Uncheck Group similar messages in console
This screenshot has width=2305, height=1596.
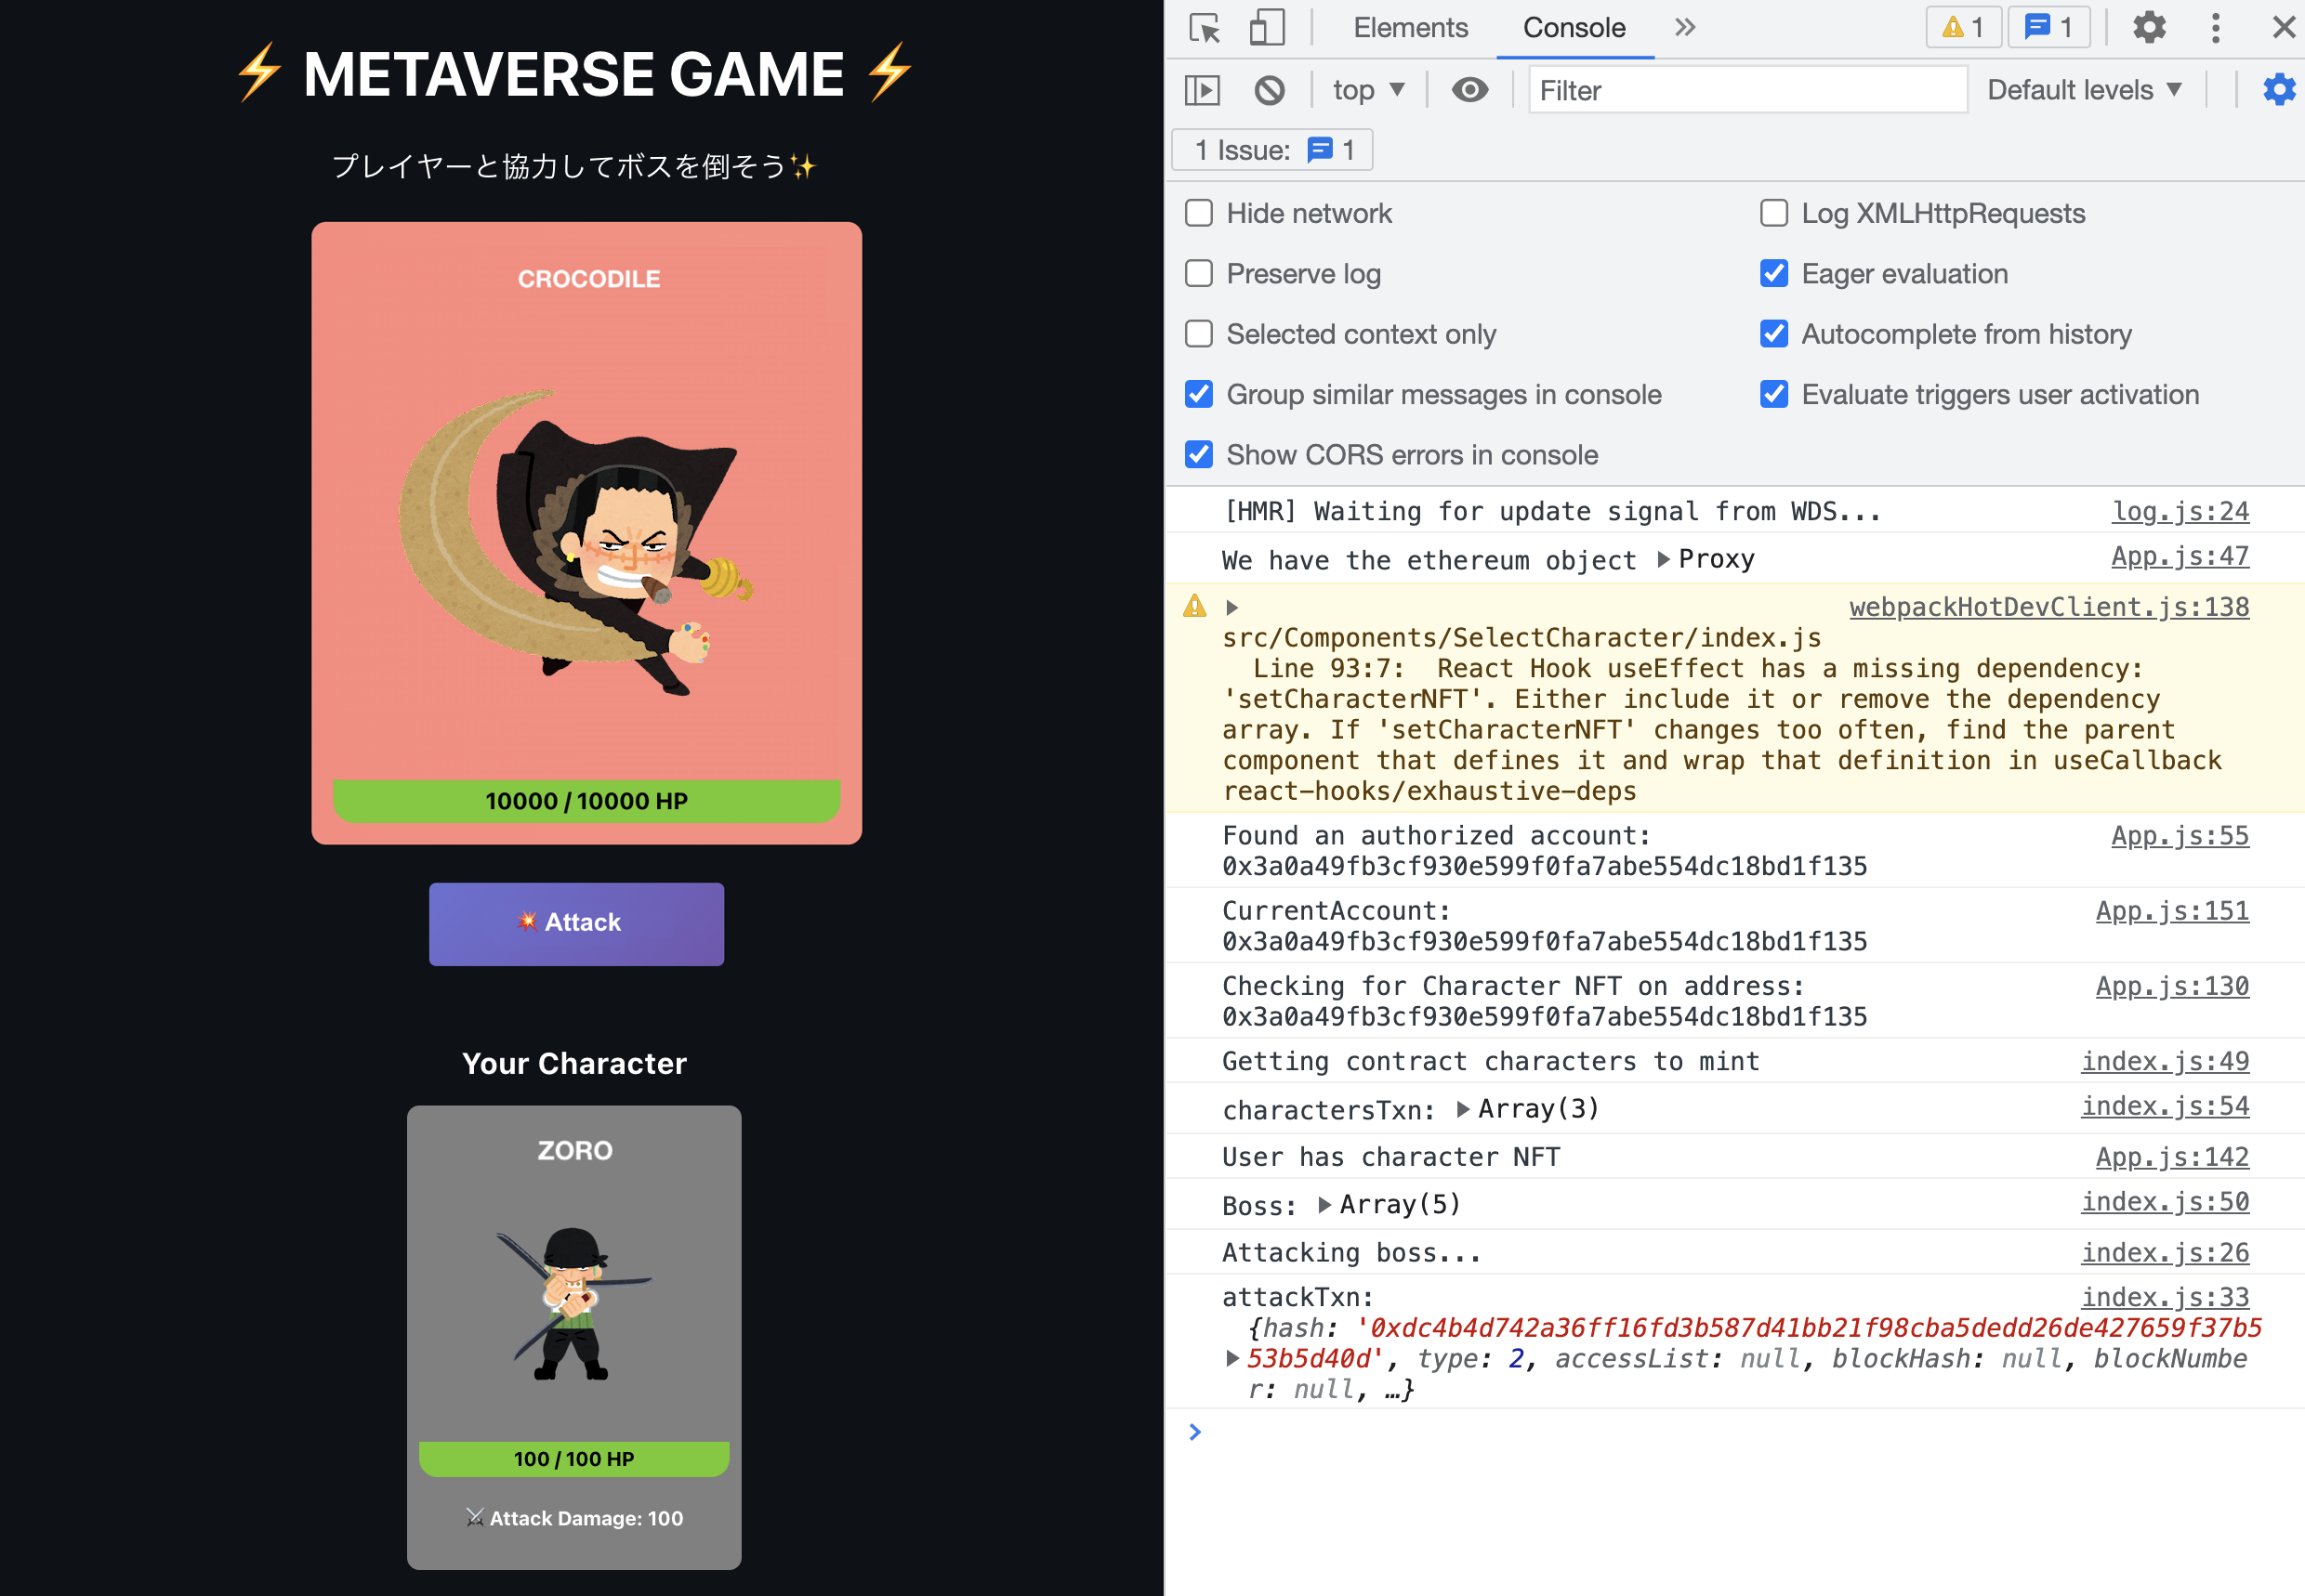coord(1199,394)
